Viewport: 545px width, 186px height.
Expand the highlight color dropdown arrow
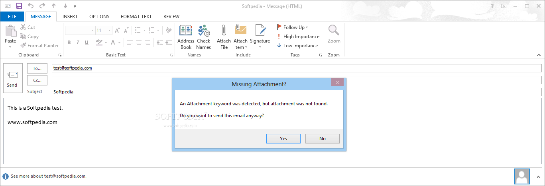pyautogui.click(x=106, y=43)
